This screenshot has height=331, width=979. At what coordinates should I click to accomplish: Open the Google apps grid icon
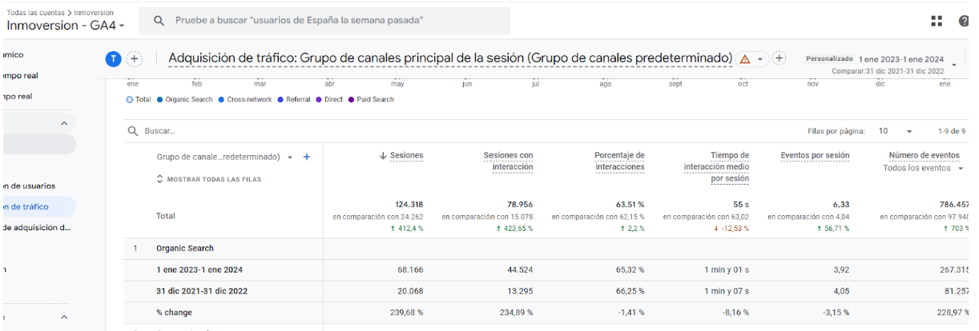(x=937, y=22)
